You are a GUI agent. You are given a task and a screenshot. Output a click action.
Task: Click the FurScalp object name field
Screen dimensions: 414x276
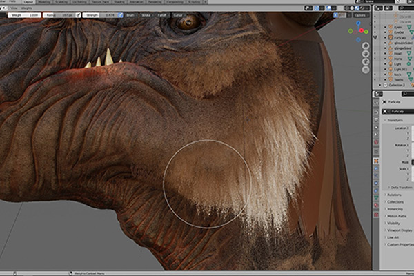pos(399,112)
